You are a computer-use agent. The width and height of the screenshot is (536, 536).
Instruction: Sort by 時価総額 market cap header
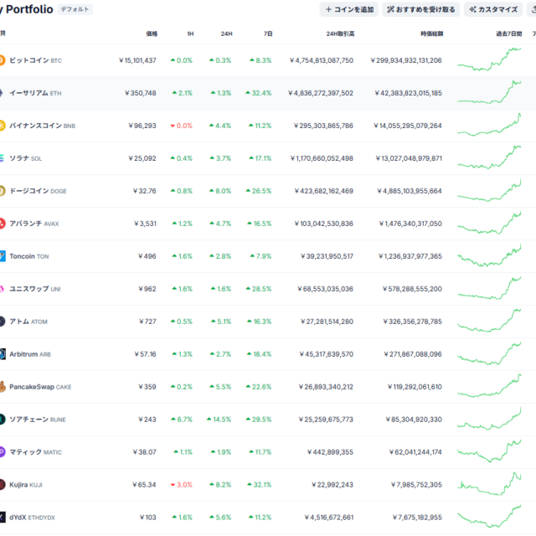432,33
